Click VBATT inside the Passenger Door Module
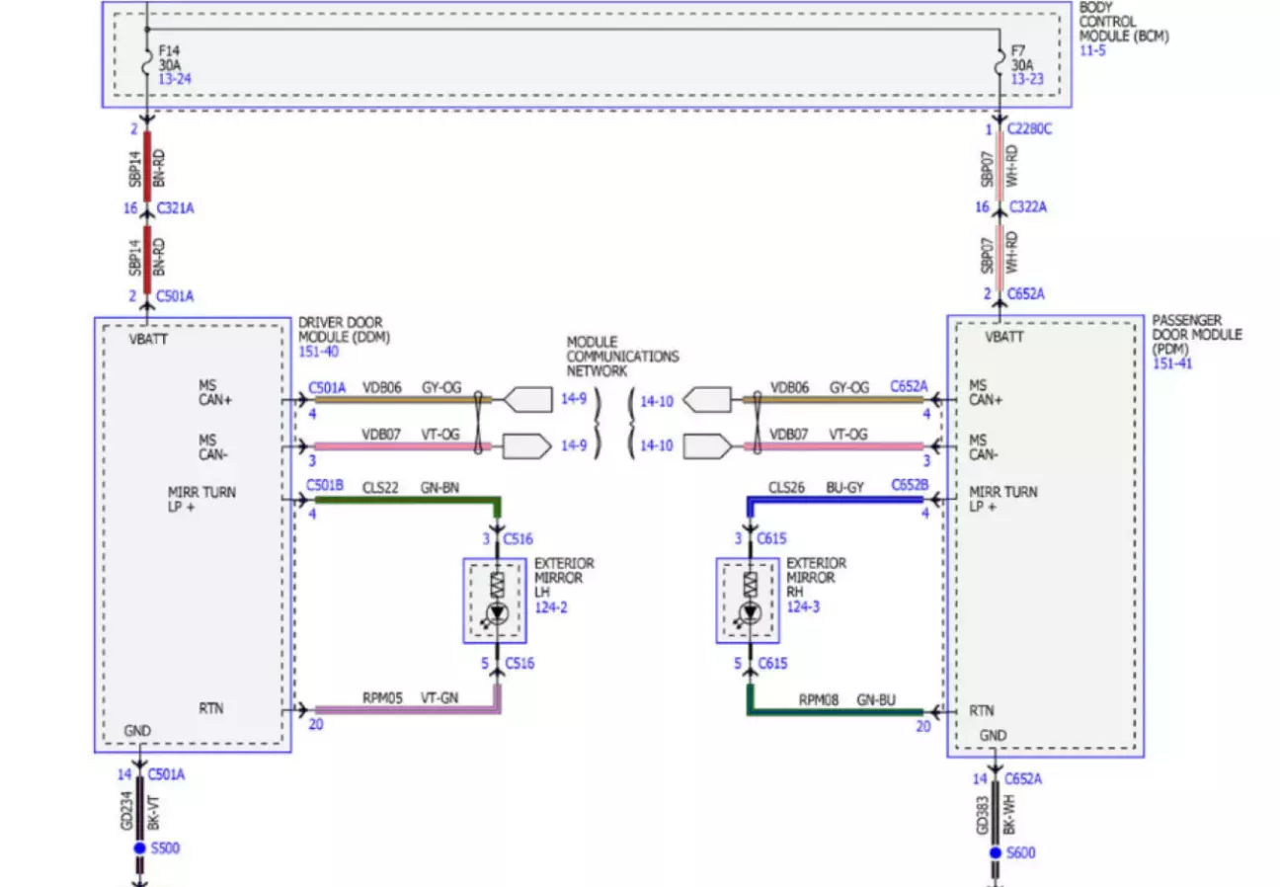 1004,337
